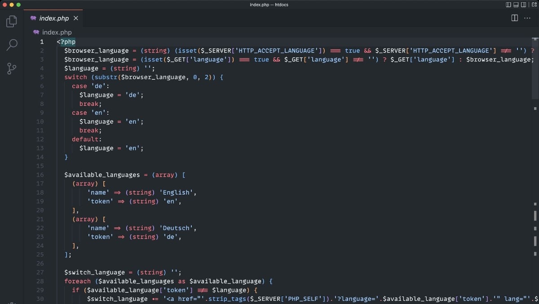Click the closing ]; on line 25
Screen dimensions: 539x304
68,254
